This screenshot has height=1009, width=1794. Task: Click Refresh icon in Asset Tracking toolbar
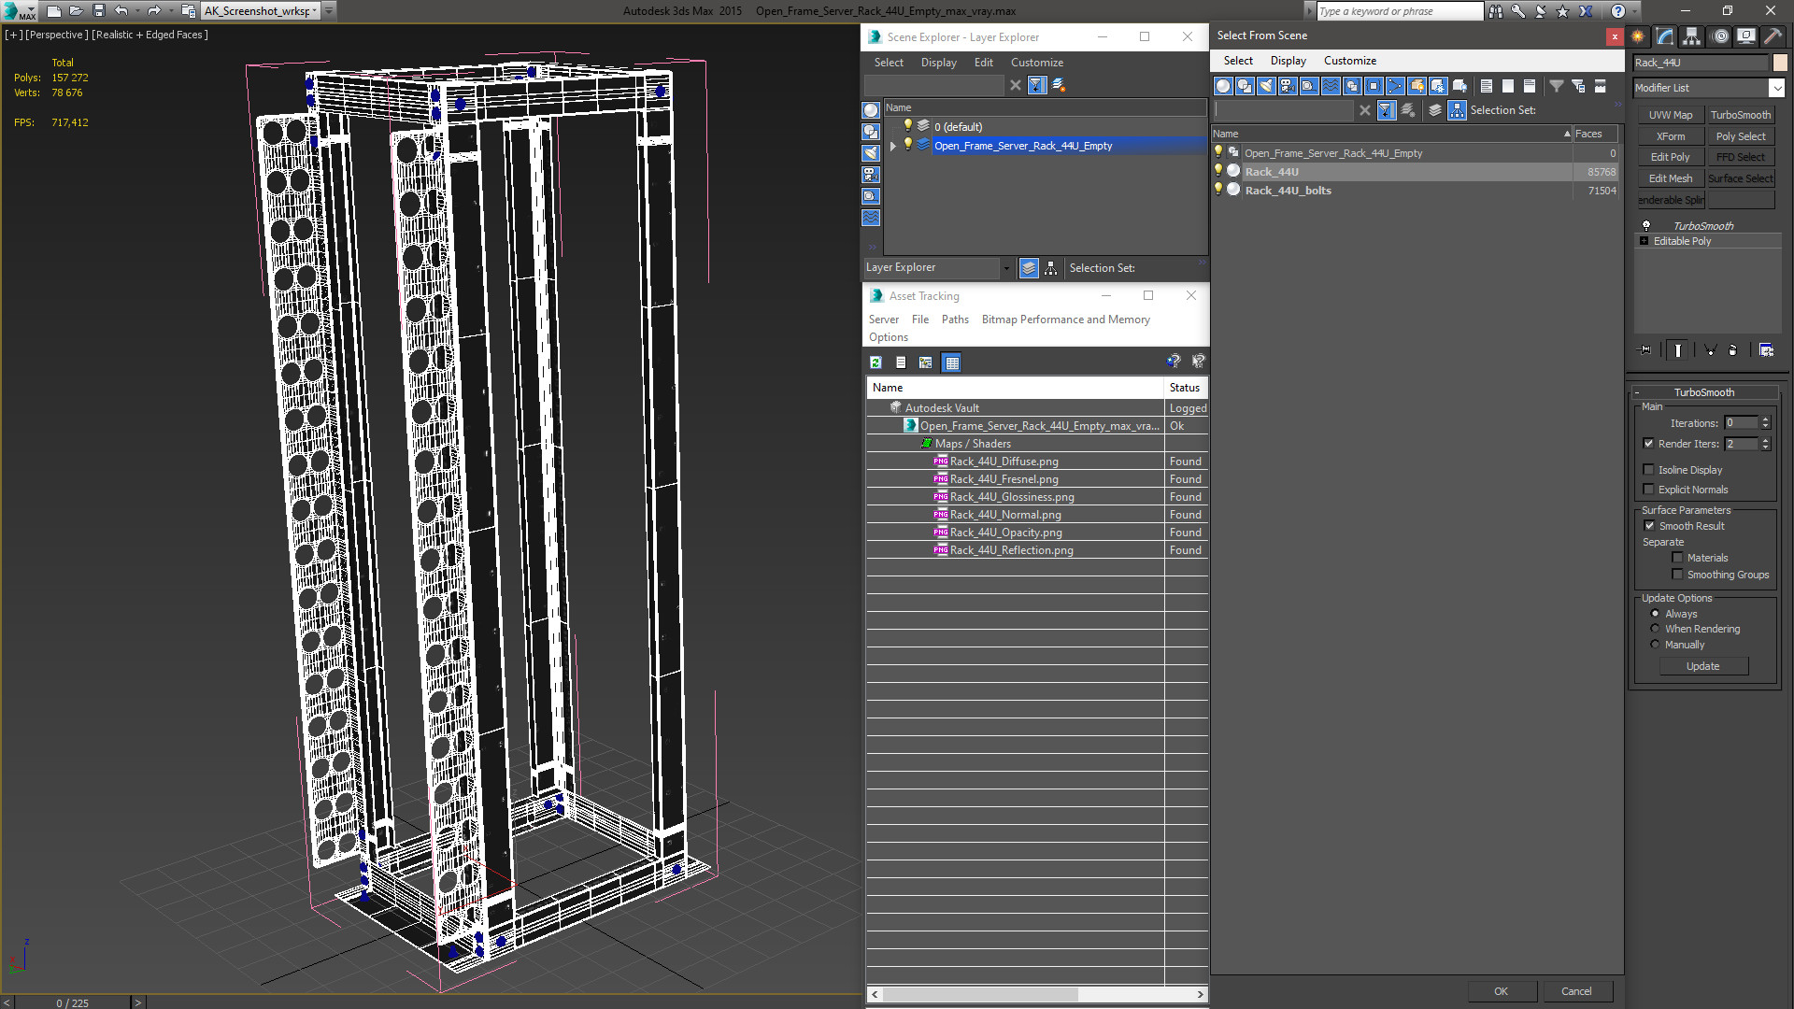point(876,362)
